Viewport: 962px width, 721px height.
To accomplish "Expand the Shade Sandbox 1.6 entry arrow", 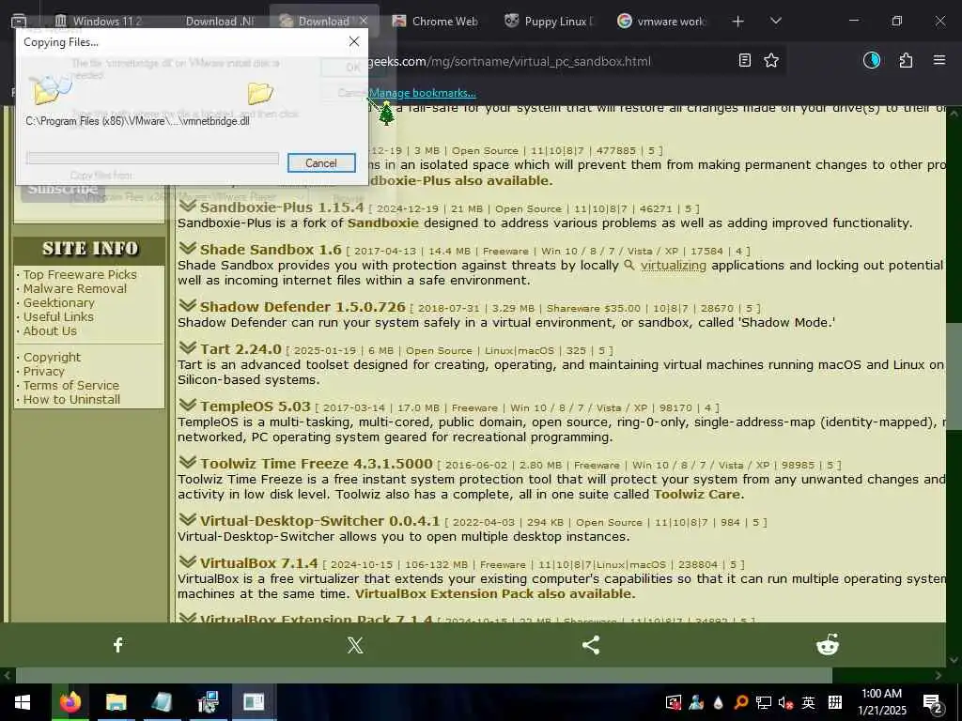I will [187, 249].
